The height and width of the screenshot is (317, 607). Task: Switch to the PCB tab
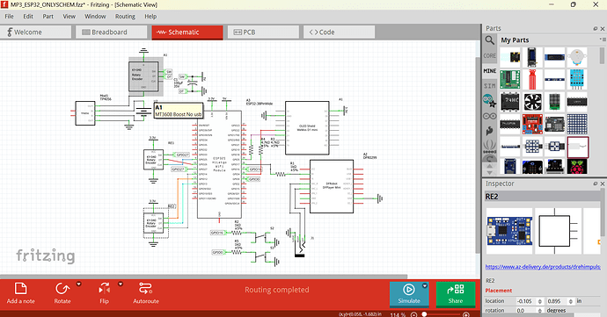(263, 32)
